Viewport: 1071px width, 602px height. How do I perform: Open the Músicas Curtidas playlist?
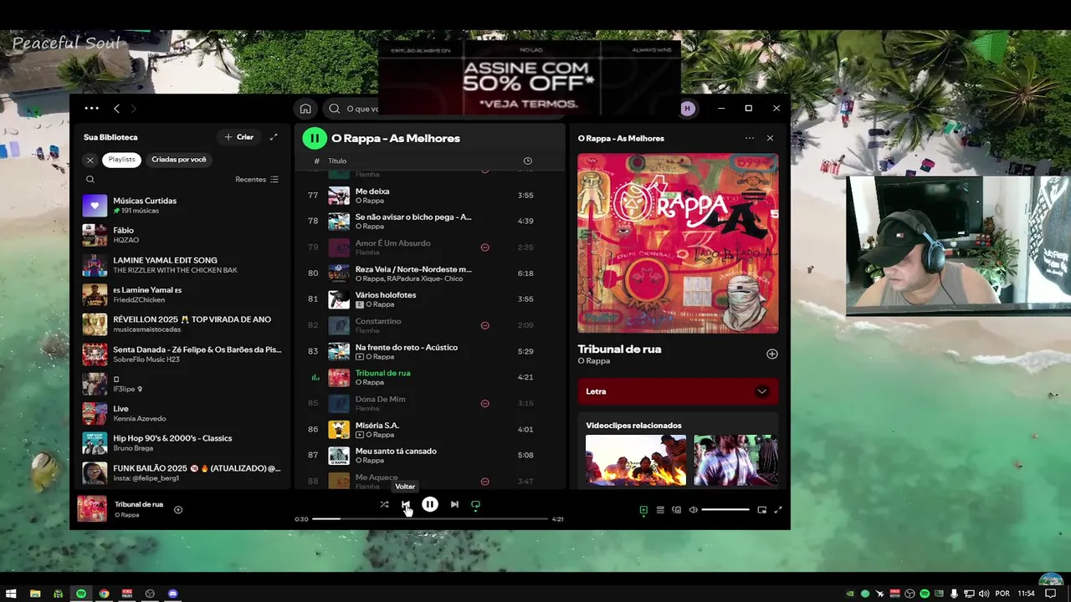[x=183, y=205]
